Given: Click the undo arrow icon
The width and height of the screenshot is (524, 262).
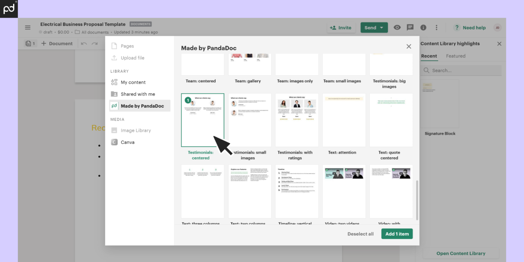Looking at the screenshot, I should 83,43.
